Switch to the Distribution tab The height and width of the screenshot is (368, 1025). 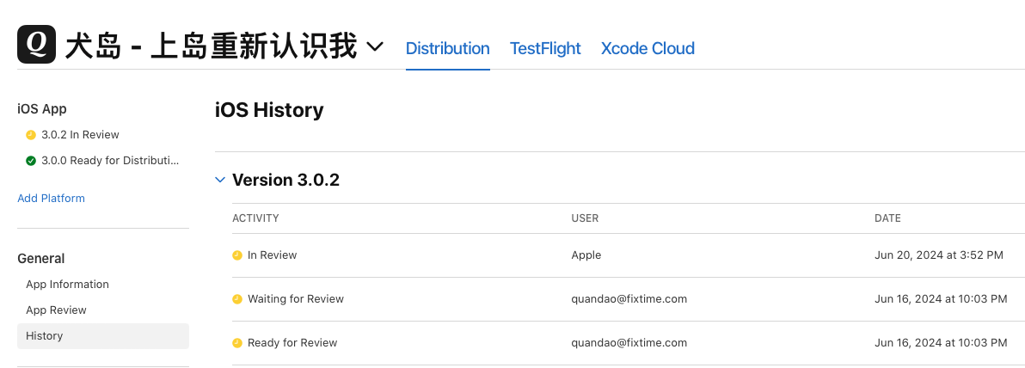pos(447,48)
